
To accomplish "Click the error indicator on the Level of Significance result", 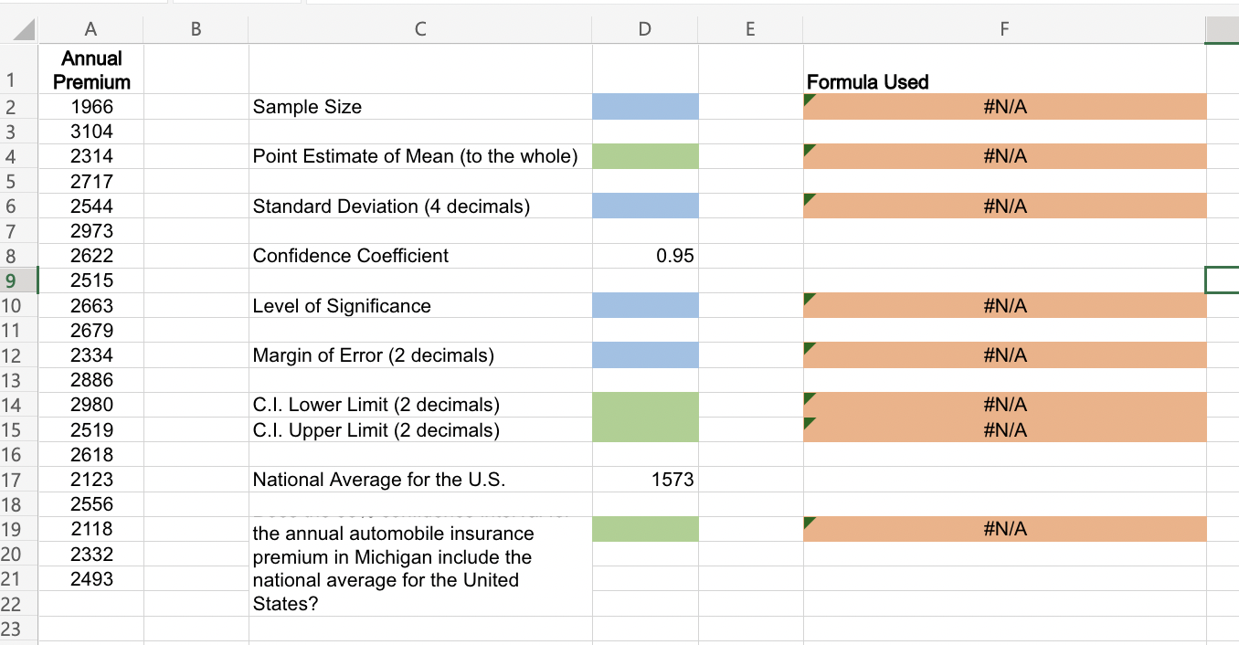I will click(x=808, y=298).
